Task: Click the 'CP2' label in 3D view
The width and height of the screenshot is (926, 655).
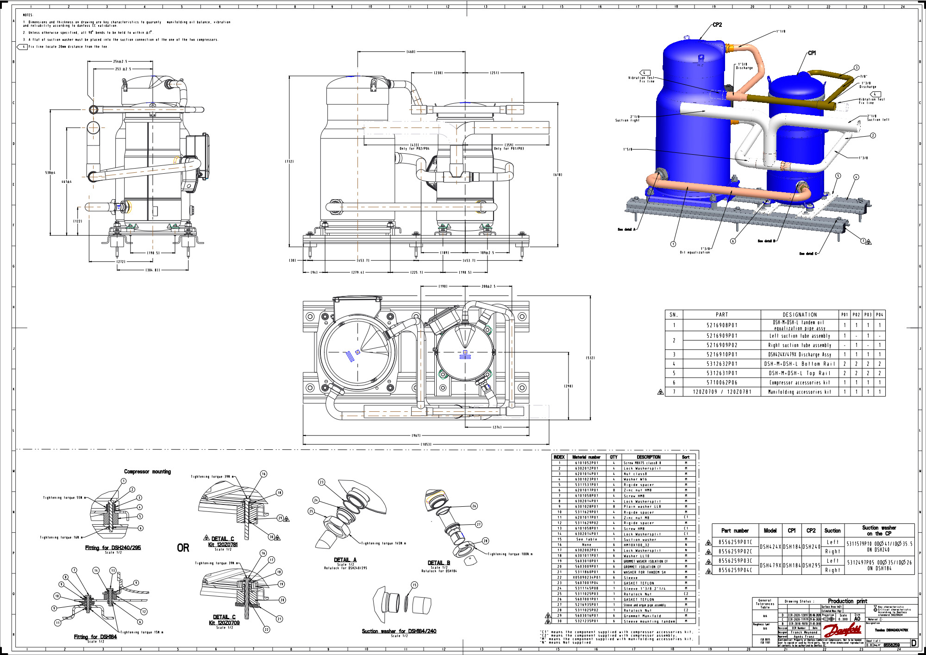Action: [x=717, y=25]
